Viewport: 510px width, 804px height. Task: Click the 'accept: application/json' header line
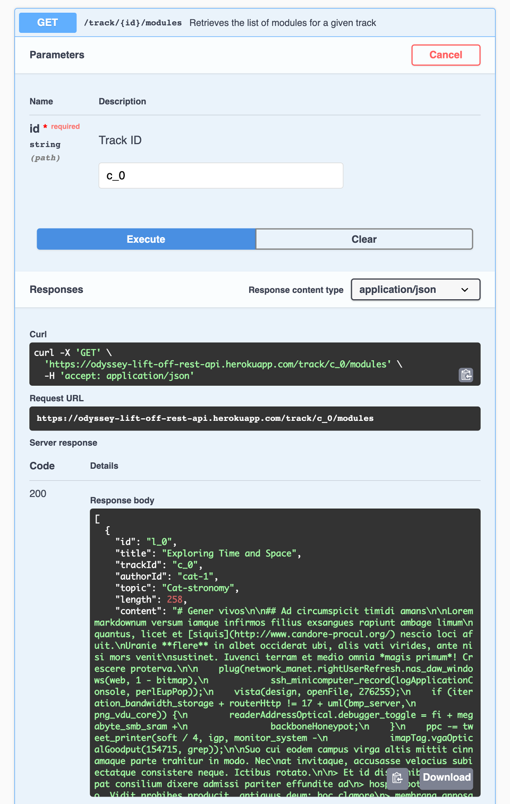120,376
